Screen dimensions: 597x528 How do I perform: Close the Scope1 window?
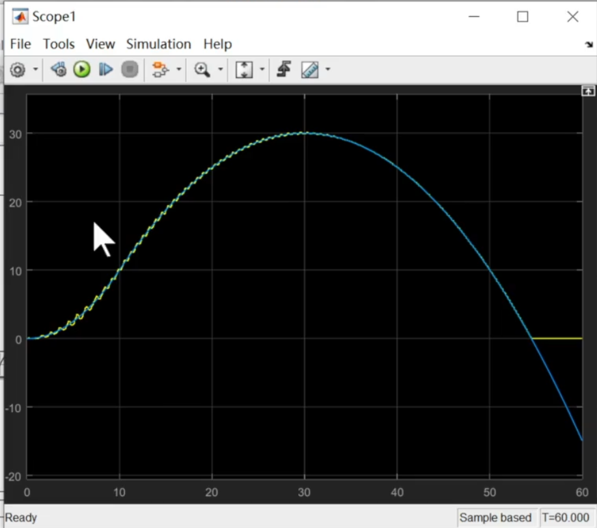point(573,16)
